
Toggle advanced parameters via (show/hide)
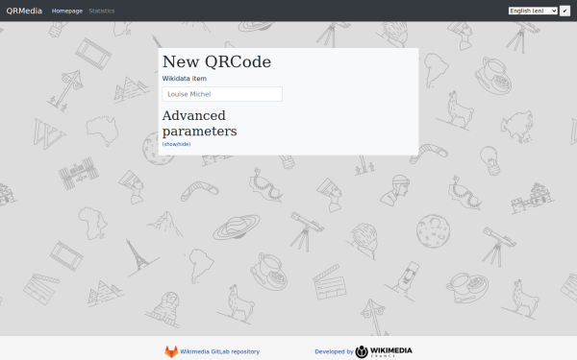pyautogui.click(x=176, y=144)
